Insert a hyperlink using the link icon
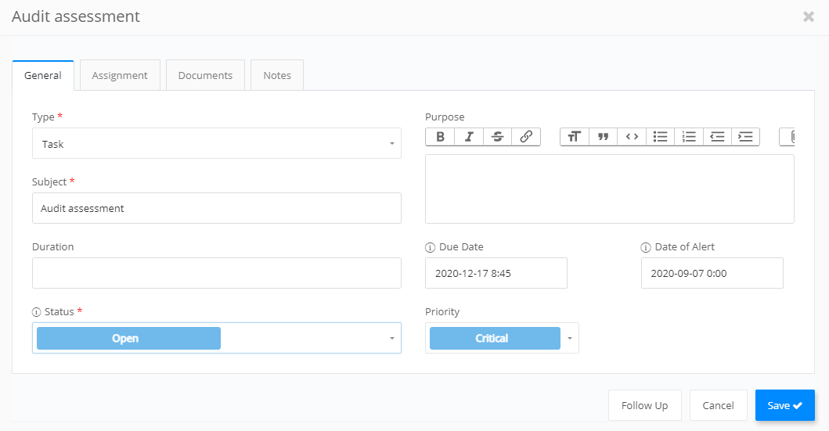829x431 pixels. point(525,137)
